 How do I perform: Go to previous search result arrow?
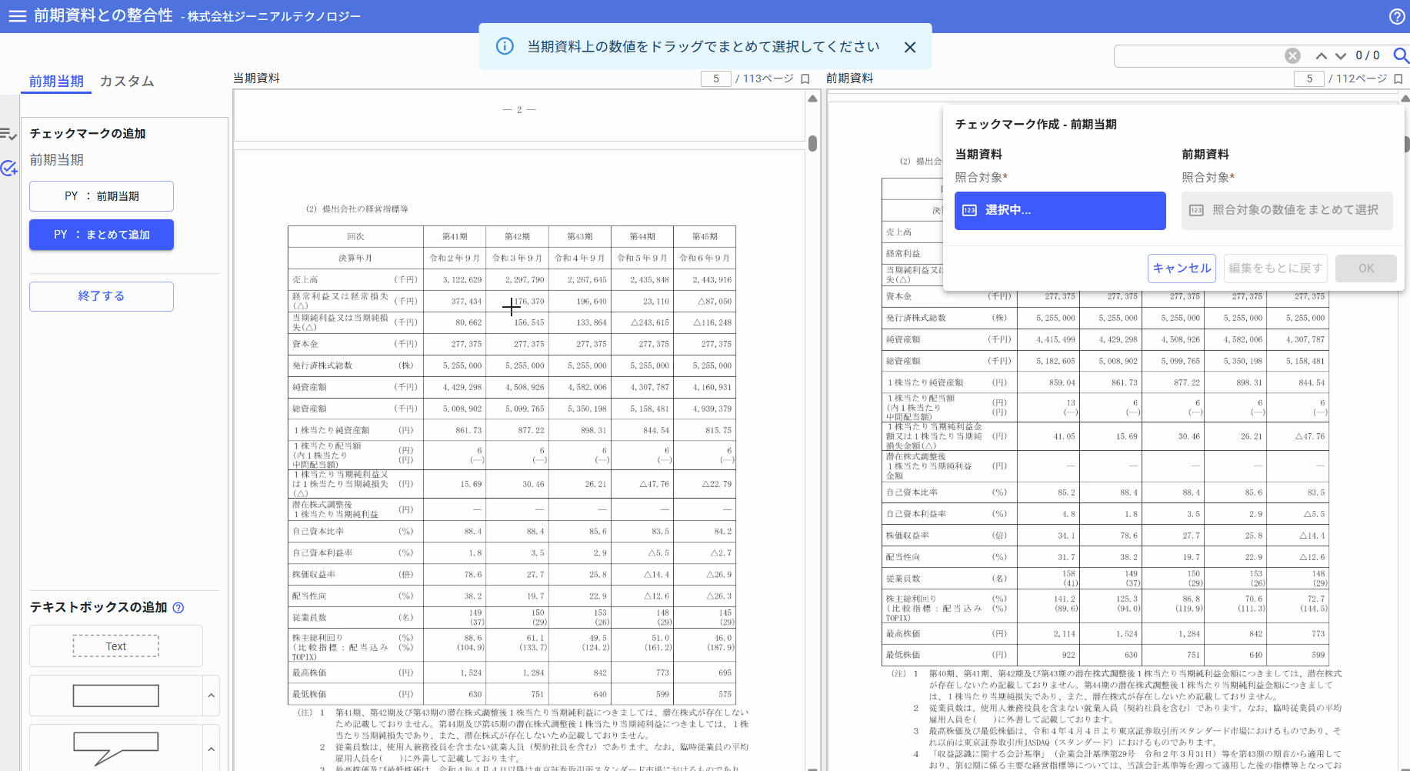tap(1321, 55)
